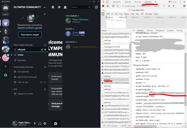This screenshot has width=187, height=128.
Task: Open the Preview tab of request
Action: tap(150, 30)
